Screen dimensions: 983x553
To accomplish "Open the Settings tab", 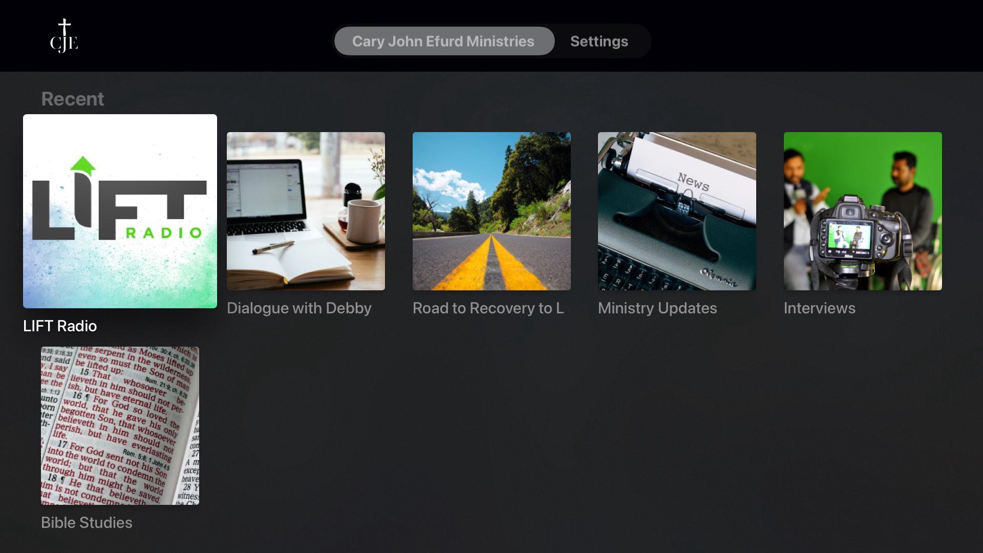I will pos(599,41).
